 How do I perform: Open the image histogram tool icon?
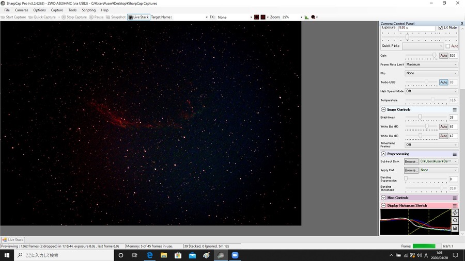point(306,17)
